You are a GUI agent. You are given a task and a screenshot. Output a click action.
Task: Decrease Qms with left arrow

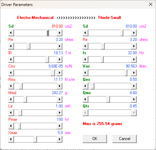85,99
